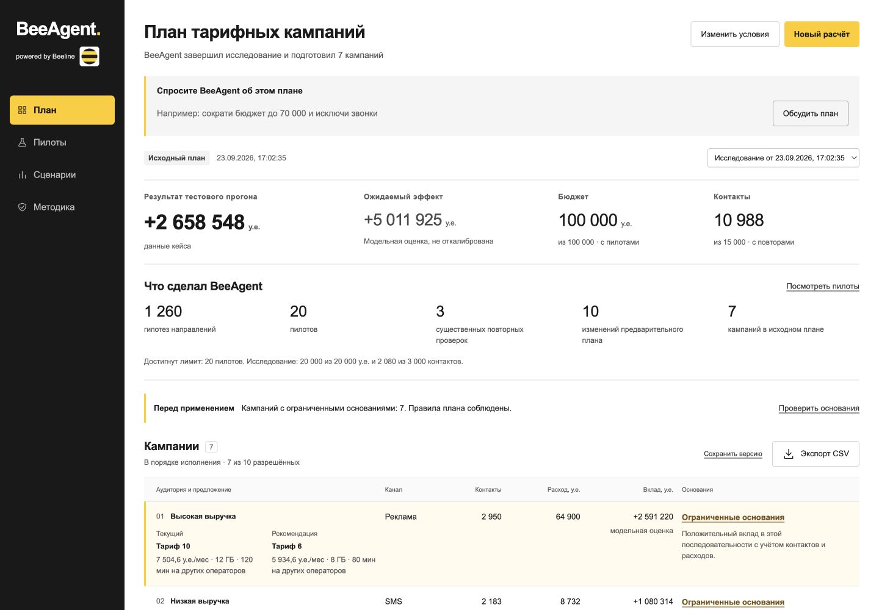Click the bar-chart icon beside Сценарии
Image resolution: width=879 pixels, height=610 pixels.
click(x=23, y=174)
